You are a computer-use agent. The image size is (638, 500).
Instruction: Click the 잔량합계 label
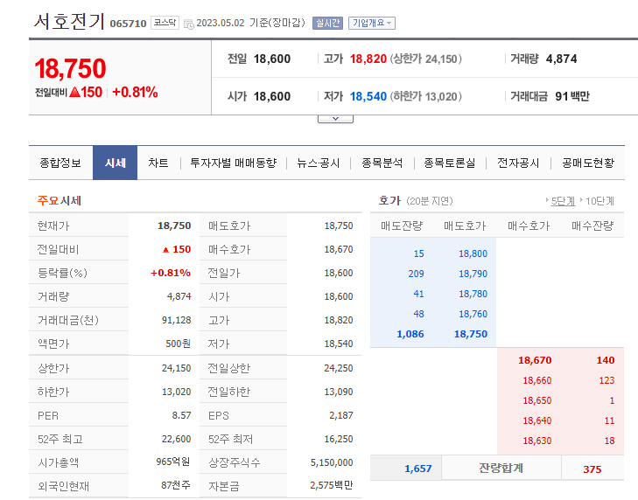(501, 469)
